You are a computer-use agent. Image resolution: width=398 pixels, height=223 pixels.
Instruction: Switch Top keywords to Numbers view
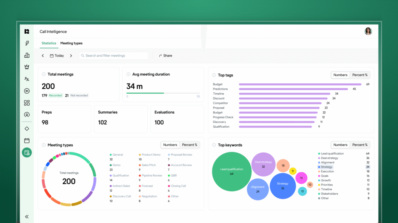tap(340, 145)
